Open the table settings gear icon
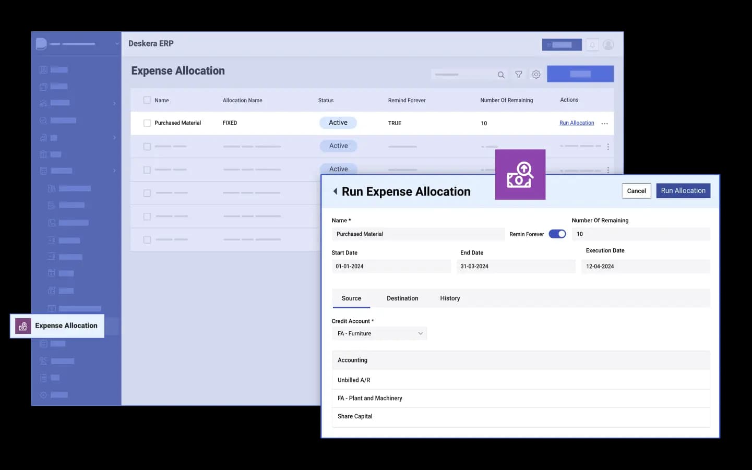 pyautogui.click(x=536, y=75)
